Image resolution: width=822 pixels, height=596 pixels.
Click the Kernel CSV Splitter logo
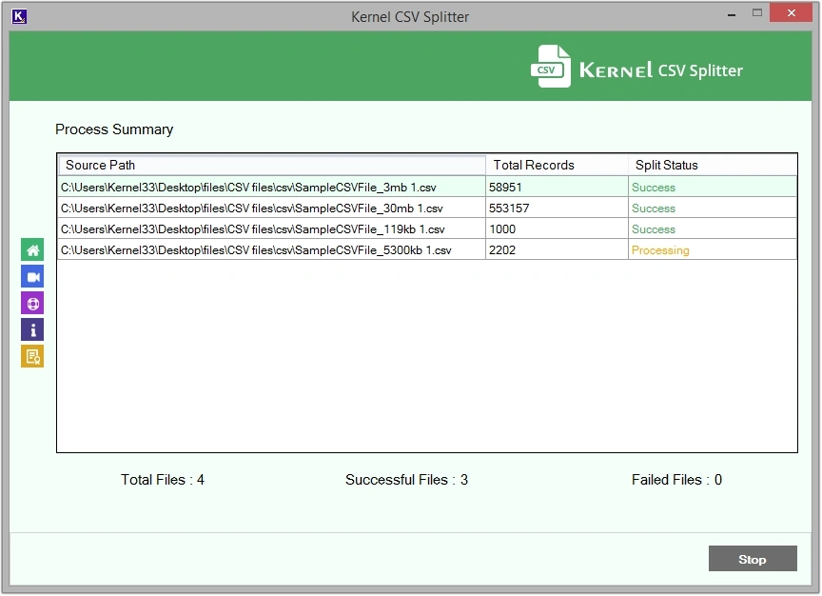(x=636, y=69)
